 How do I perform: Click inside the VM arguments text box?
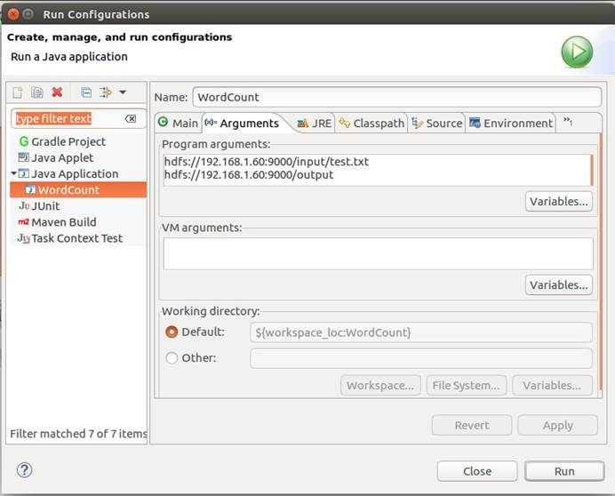[378, 253]
